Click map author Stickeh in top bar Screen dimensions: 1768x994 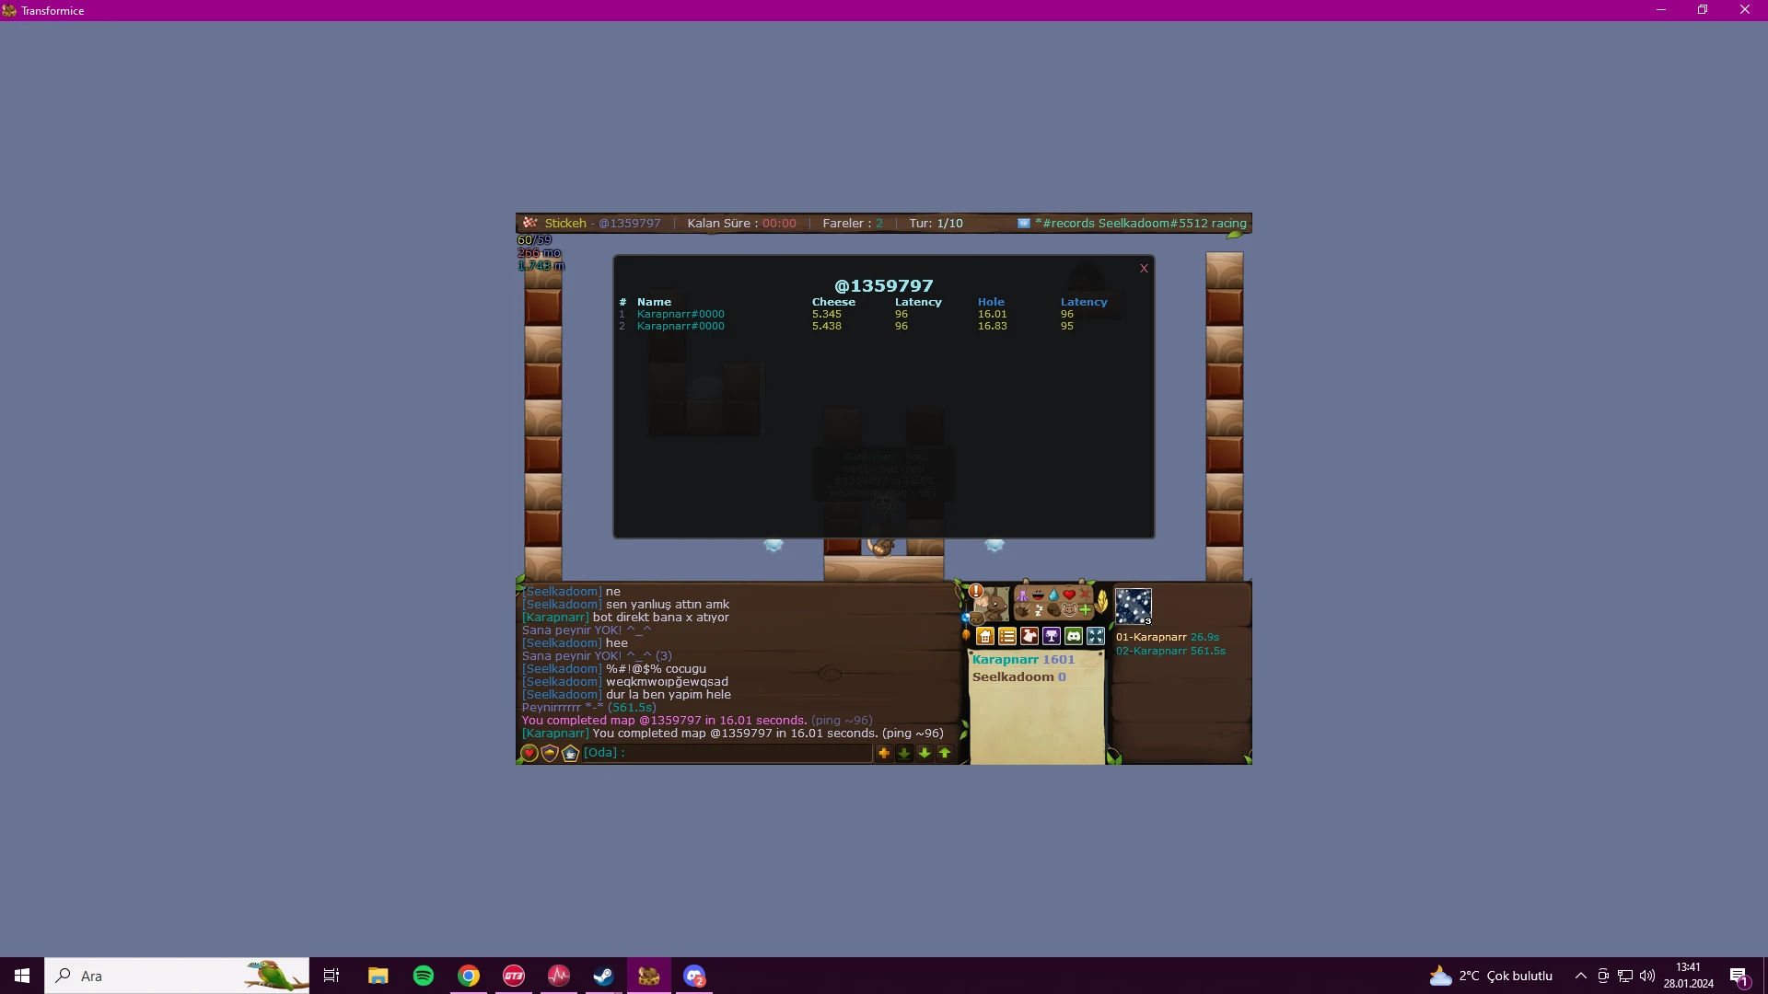tap(564, 224)
